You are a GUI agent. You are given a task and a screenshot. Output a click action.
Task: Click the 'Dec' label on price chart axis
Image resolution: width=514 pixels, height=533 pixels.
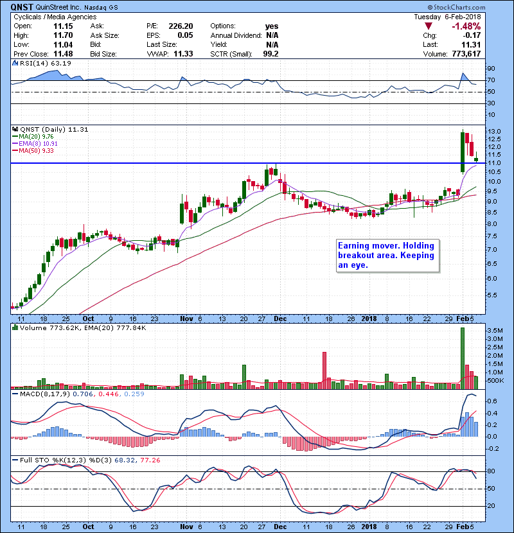pyautogui.click(x=280, y=319)
